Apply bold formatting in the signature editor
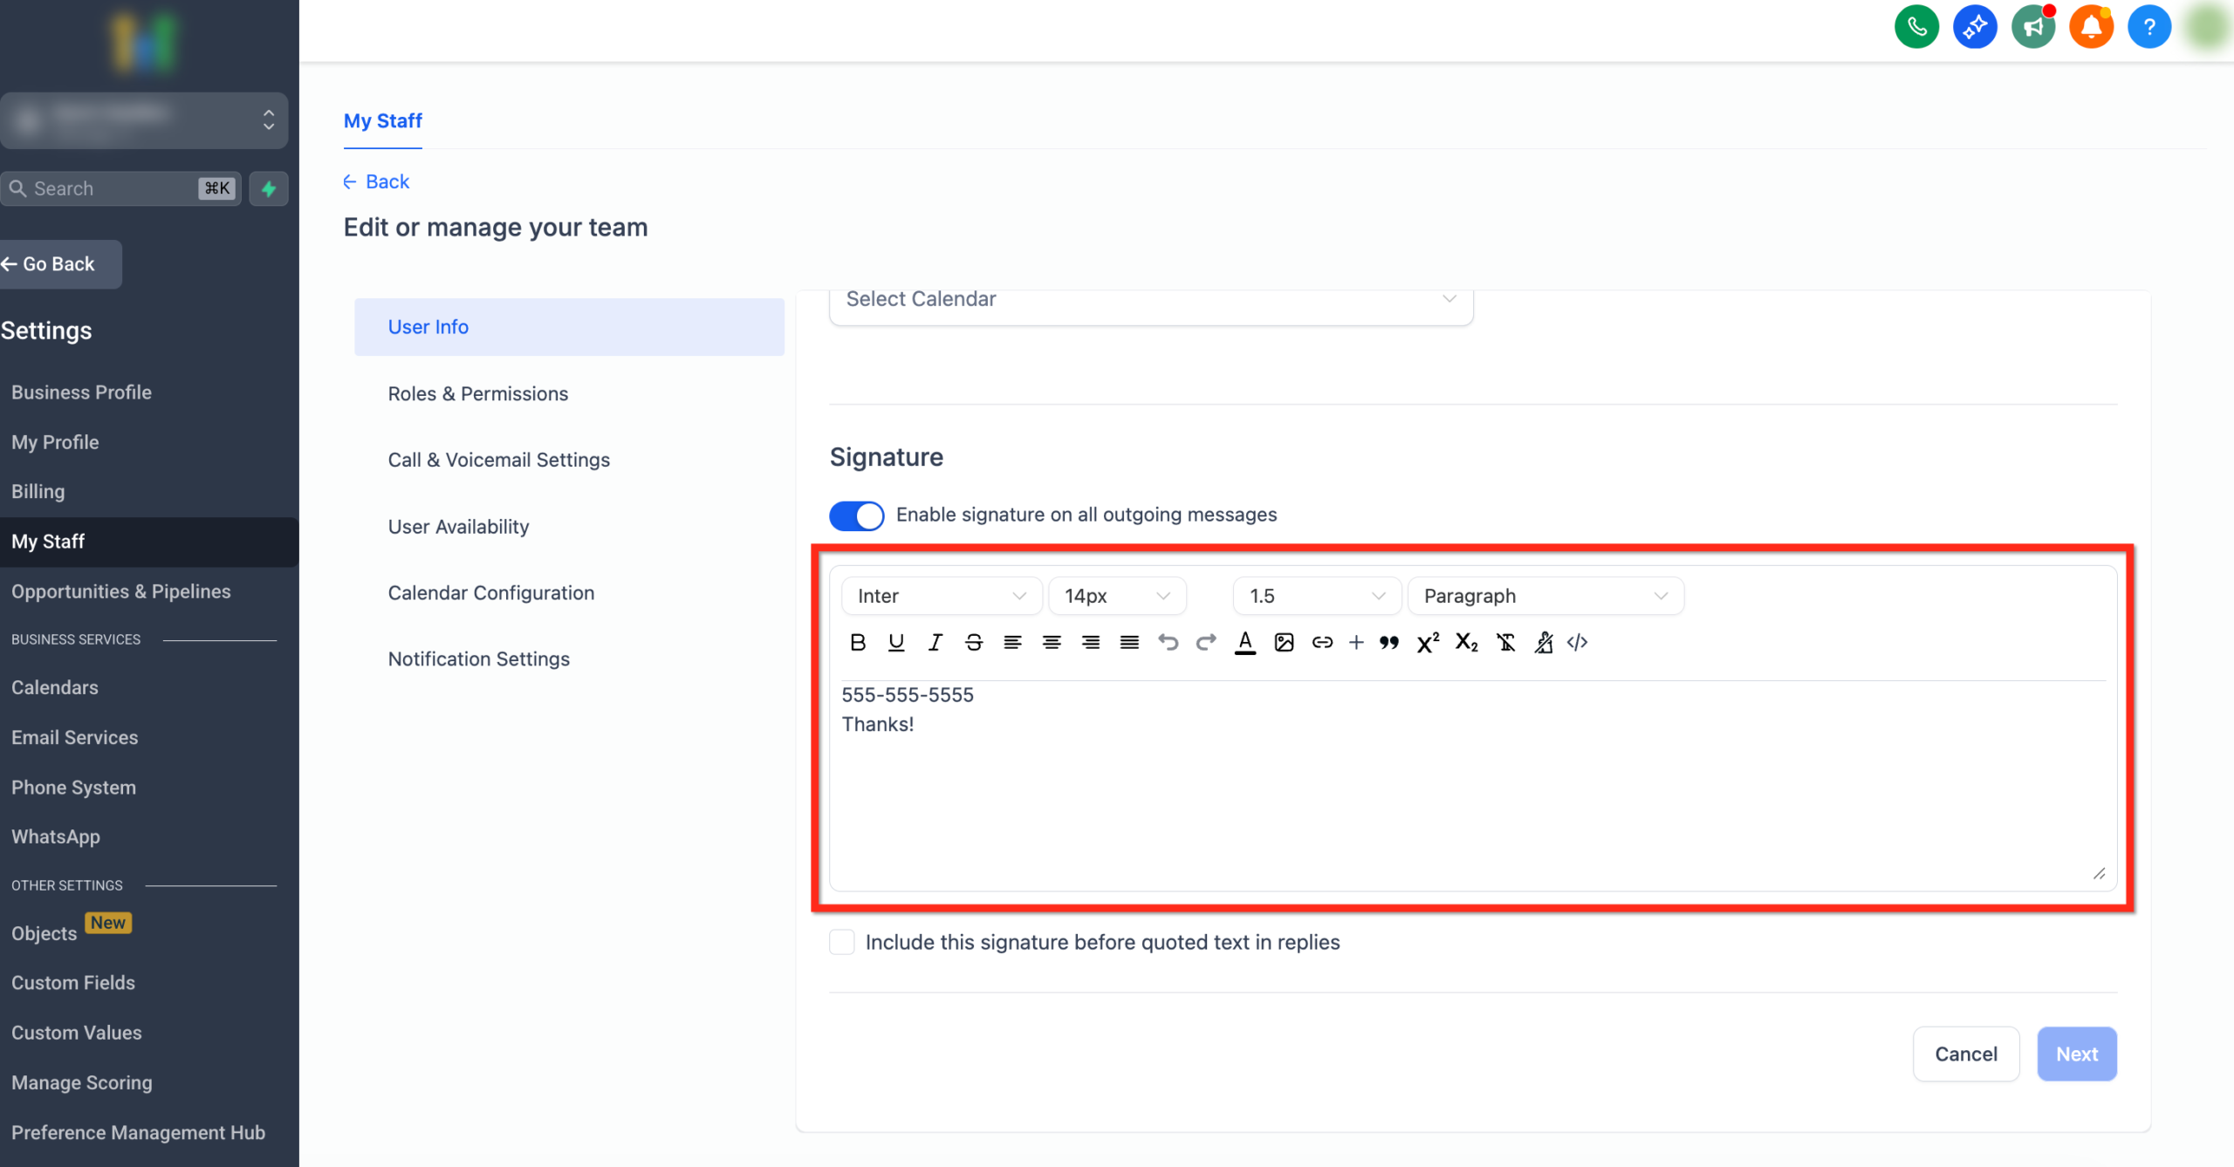This screenshot has height=1167, width=2234. coord(858,643)
